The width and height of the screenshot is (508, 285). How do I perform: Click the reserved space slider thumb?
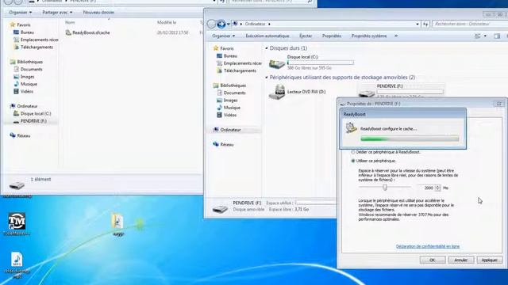tap(384, 187)
